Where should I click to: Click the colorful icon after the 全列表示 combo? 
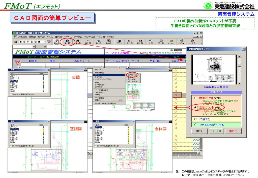pyautogui.click(x=49, y=42)
